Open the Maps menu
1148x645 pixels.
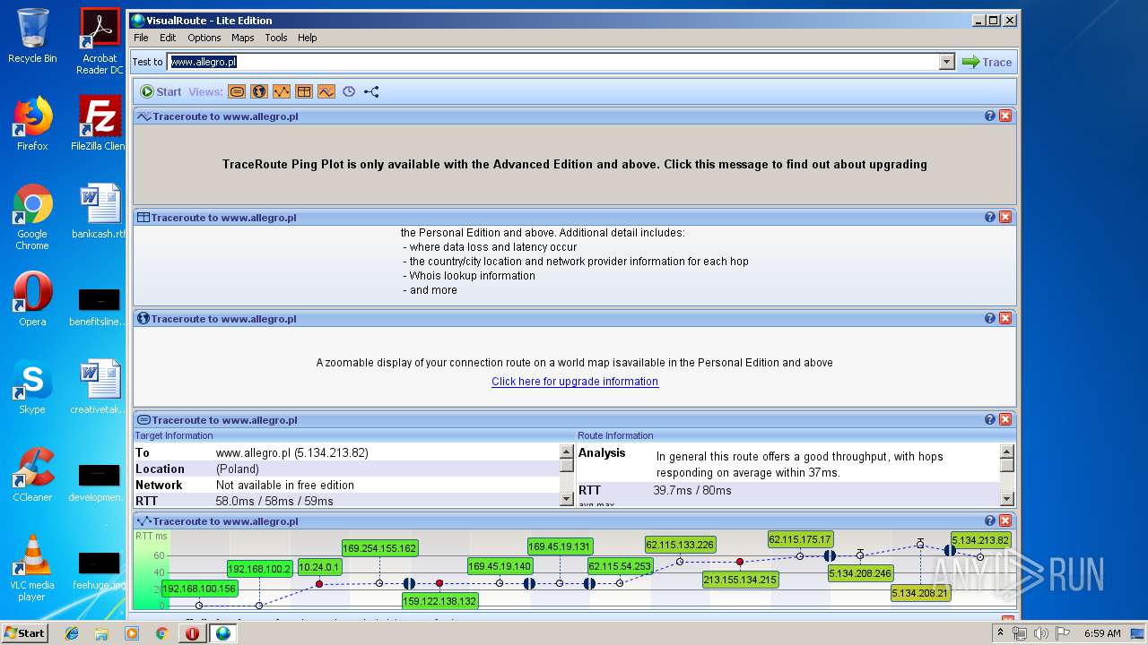243,38
